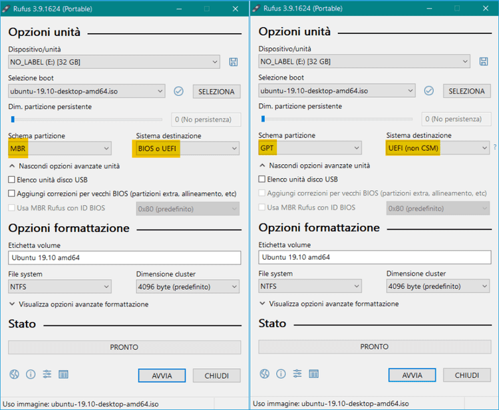Toggle Elenco unità disco USB in left window
Viewport: 499px width, 410px height.
[12, 179]
